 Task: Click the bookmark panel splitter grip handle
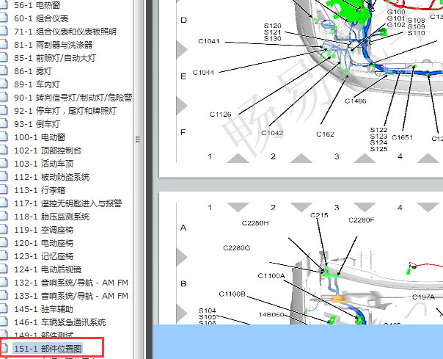138,139
